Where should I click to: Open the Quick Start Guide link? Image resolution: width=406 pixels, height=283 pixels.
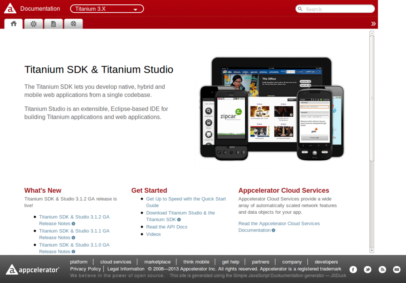click(x=186, y=202)
